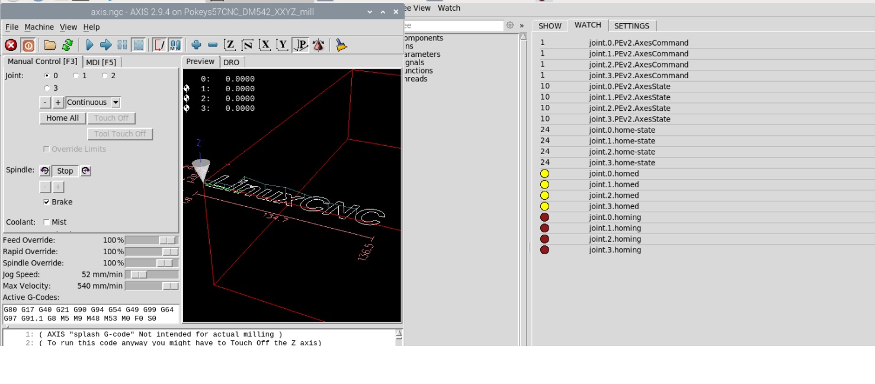The width and height of the screenshot is (875, 384).
Task: Adjust the Max Velocity slider
Action: point(152,286)
